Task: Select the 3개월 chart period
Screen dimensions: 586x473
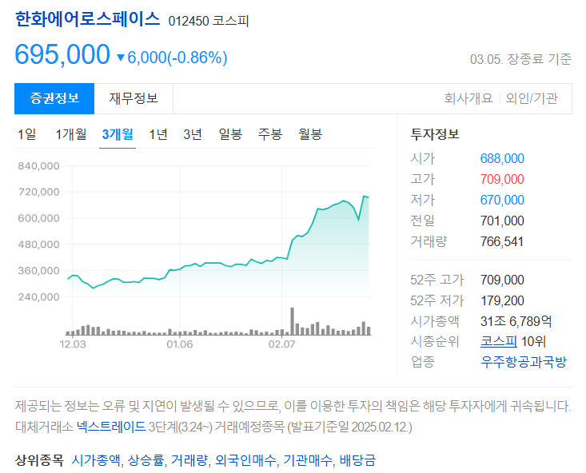Action: click(x=118, y=134)
